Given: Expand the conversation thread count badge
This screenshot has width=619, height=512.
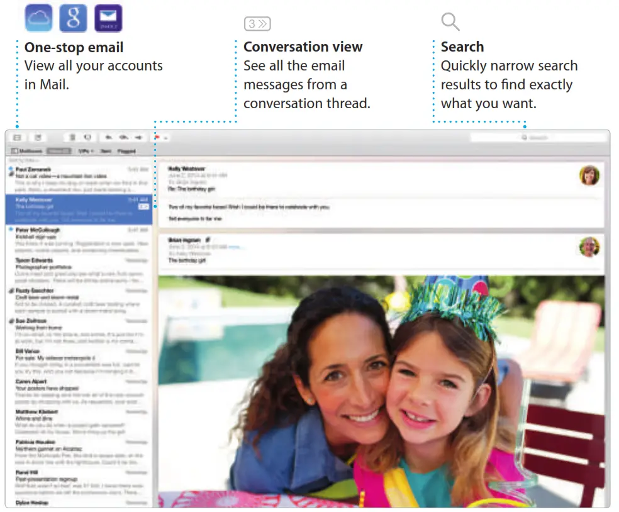Looking at the screenshot, I should coord(143,206).
